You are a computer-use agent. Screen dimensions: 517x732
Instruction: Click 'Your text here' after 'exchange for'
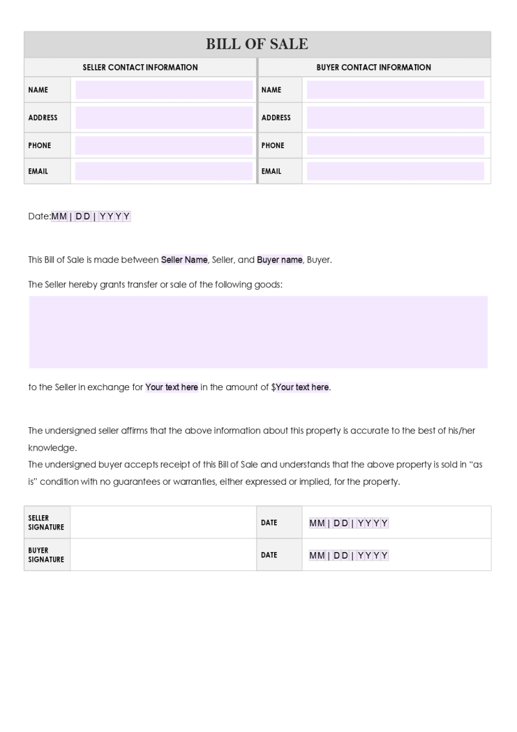tap(171, 387)
